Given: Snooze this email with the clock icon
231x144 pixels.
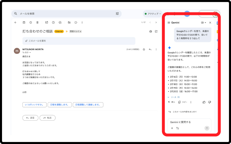Looking at the screenshot, I should click(x=53, y=22).
